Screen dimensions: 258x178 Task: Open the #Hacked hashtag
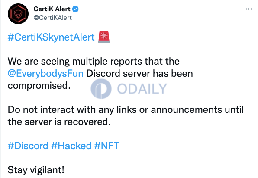tap(71, 146)
